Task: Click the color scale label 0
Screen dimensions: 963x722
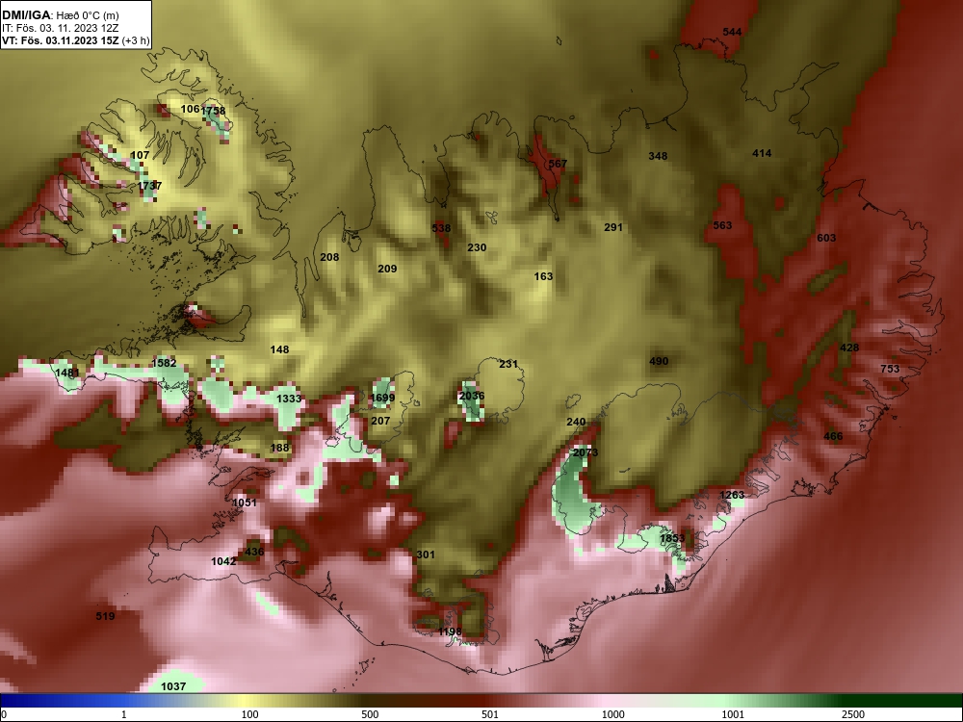Action: (x=4, y=714)
